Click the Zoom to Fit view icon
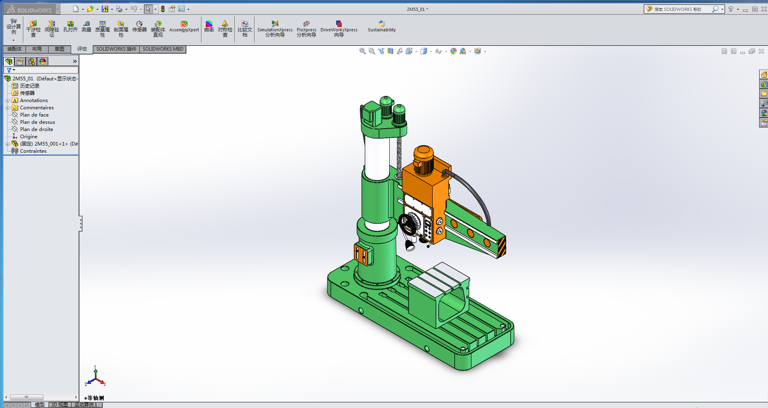 [x=362, y=51]
